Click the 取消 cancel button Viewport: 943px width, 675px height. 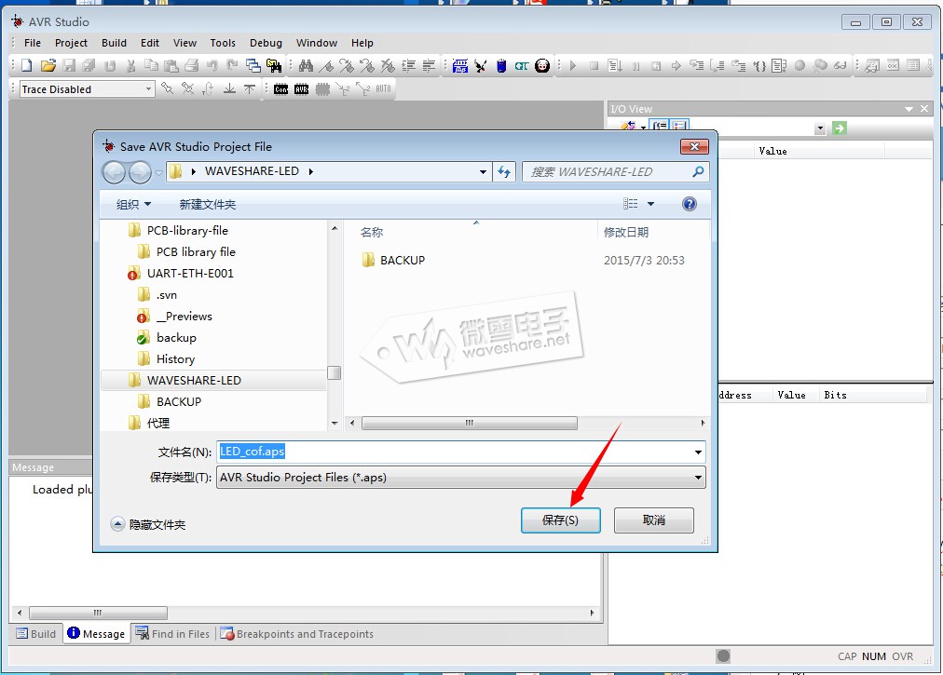click(653, 520)
